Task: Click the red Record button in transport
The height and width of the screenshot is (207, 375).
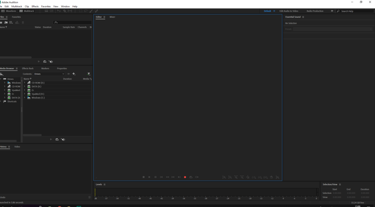Action: click(x=185, y=177)
